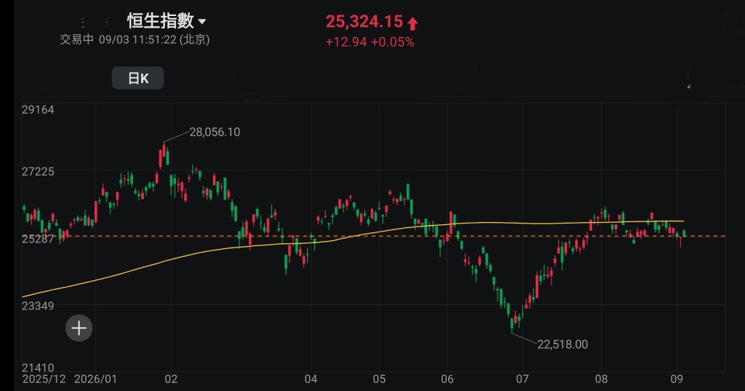Select the 06 month marker
Screen dimensions: 745x391
point(447,379)
